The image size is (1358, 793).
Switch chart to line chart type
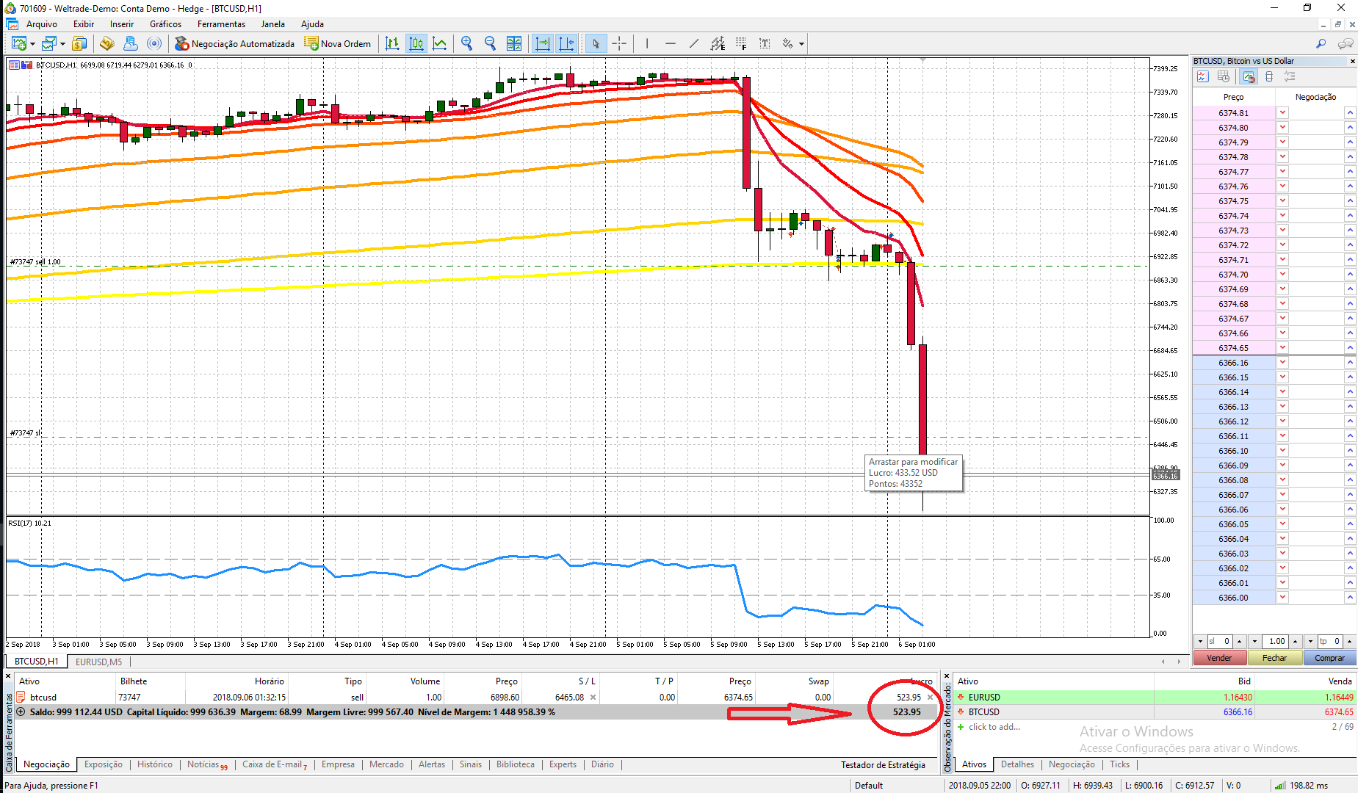[440, 44]
